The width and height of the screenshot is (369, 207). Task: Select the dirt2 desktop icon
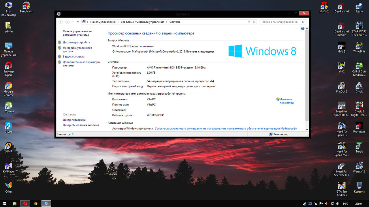[x=342, y=67]
